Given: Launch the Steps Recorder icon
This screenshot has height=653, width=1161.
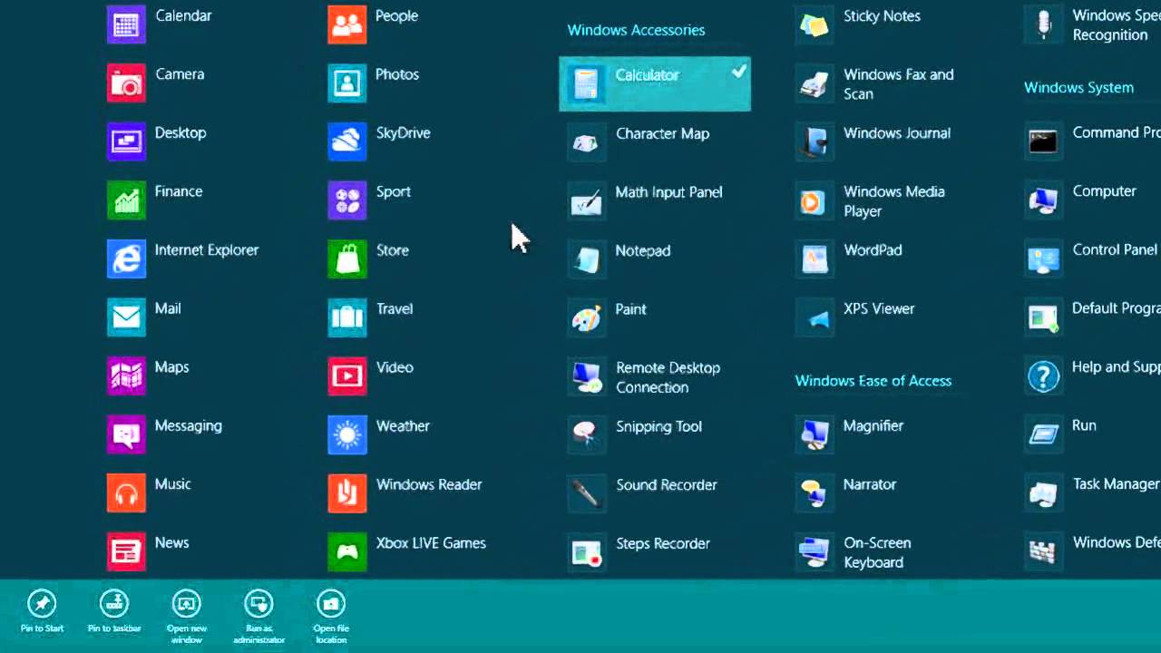Looking at the screenshot, I should 586,552.
